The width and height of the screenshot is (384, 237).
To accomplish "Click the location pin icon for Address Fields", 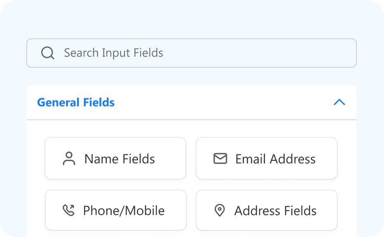I will (x=220, y=211).
